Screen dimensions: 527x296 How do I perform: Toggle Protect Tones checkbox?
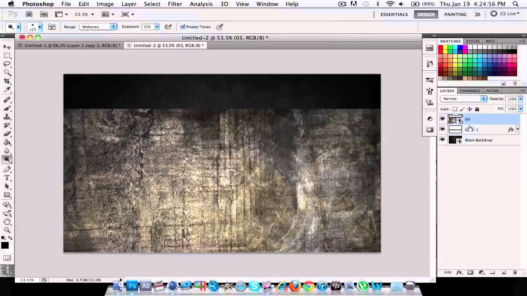(183, 27)
